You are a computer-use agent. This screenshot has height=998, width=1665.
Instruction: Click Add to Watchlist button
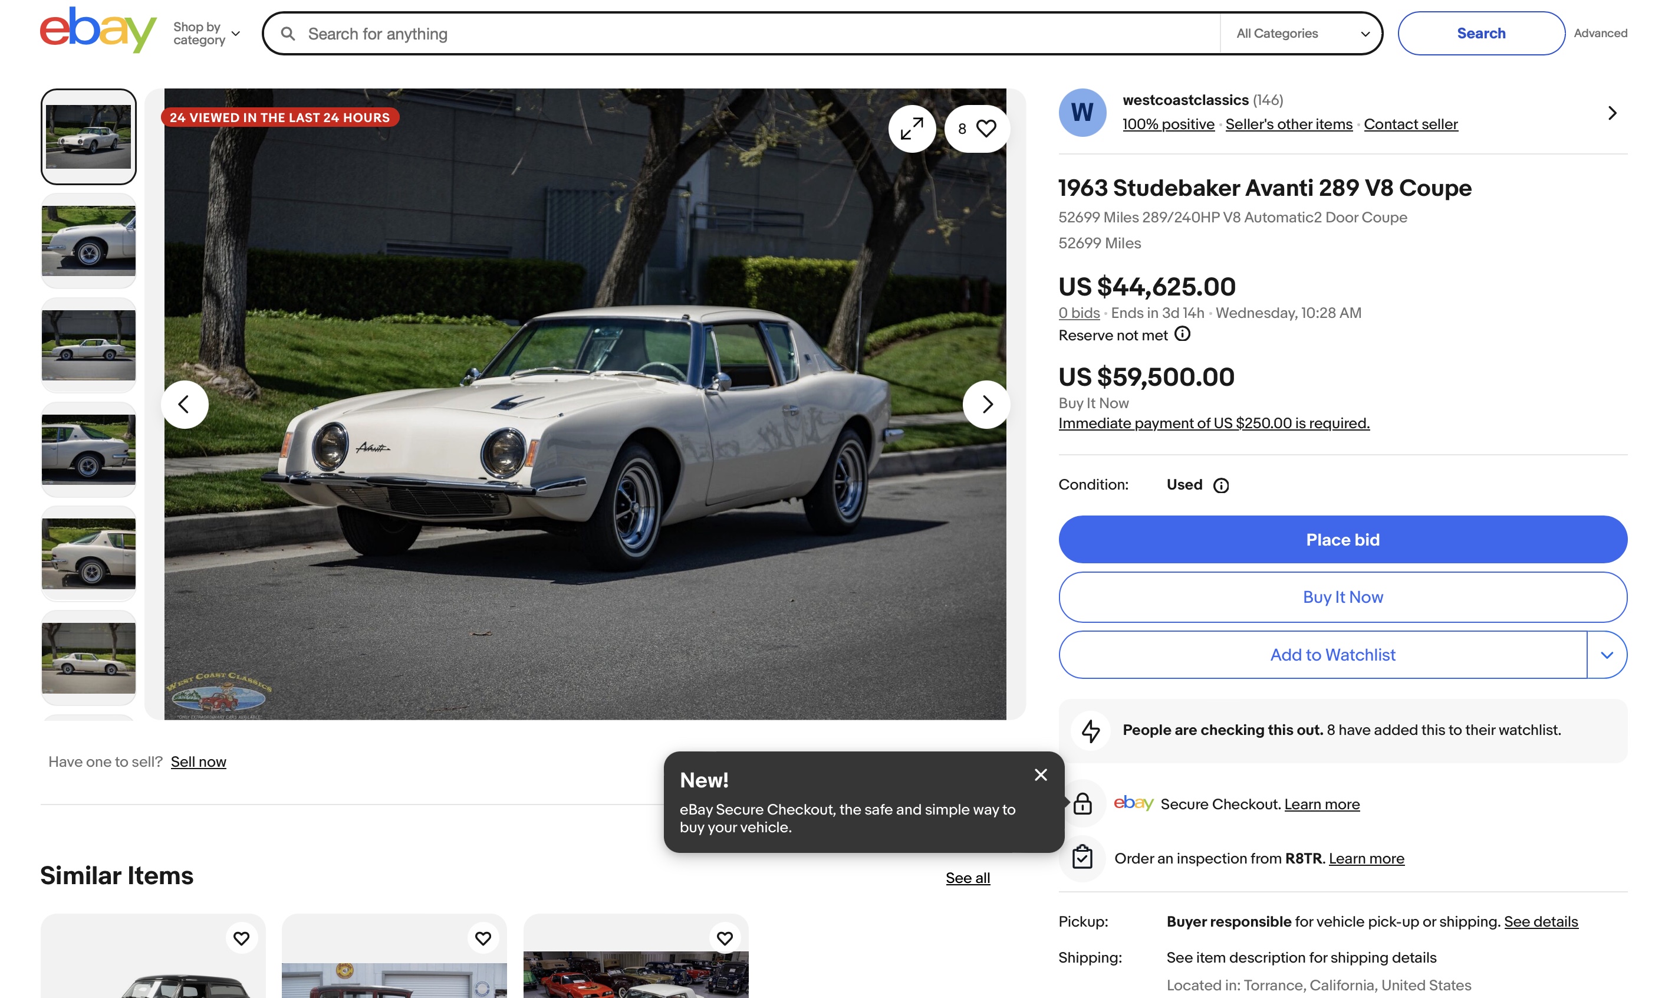click(x=1323, y=655)
